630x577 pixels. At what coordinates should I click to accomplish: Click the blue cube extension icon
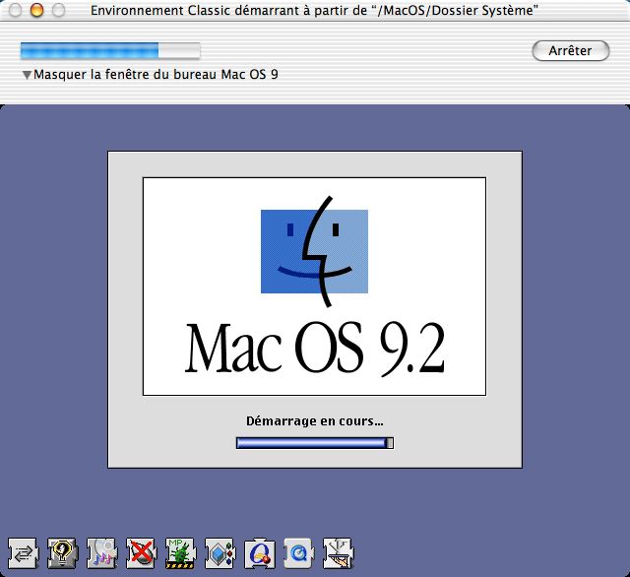pyautogui.click(x=220, y=553)
